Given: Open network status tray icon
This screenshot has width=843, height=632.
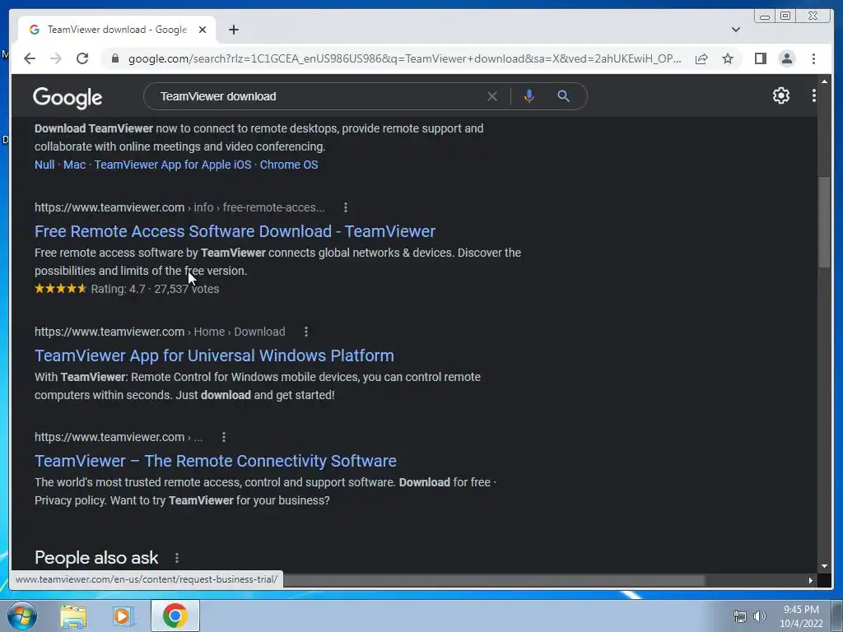Looking at the screenshot, I should (x=740, y=616).
